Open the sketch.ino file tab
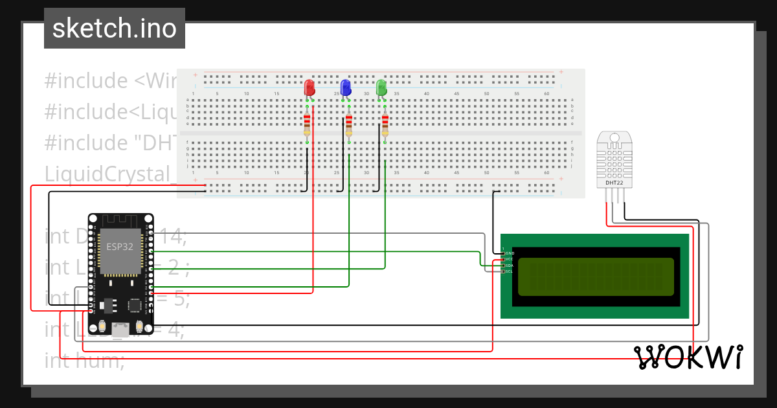Viewport: 777px width, 408px height. coord(115,28)
